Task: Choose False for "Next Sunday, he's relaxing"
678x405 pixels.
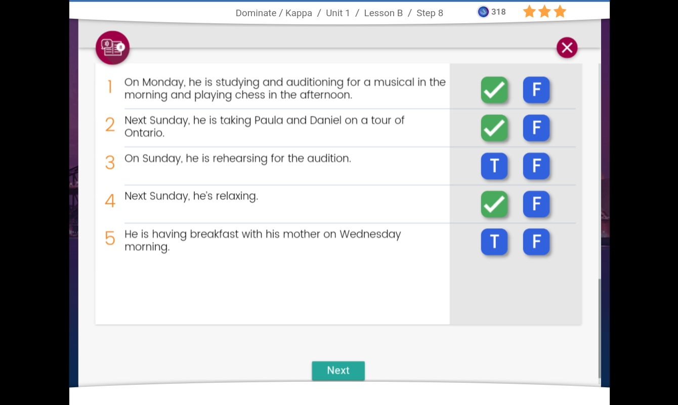Action: pos(536,204)
